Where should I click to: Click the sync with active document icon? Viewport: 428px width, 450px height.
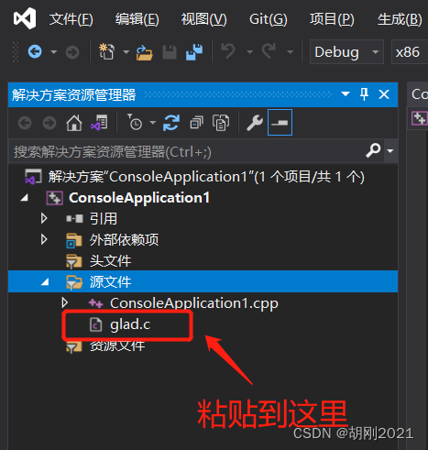(171, 123)
